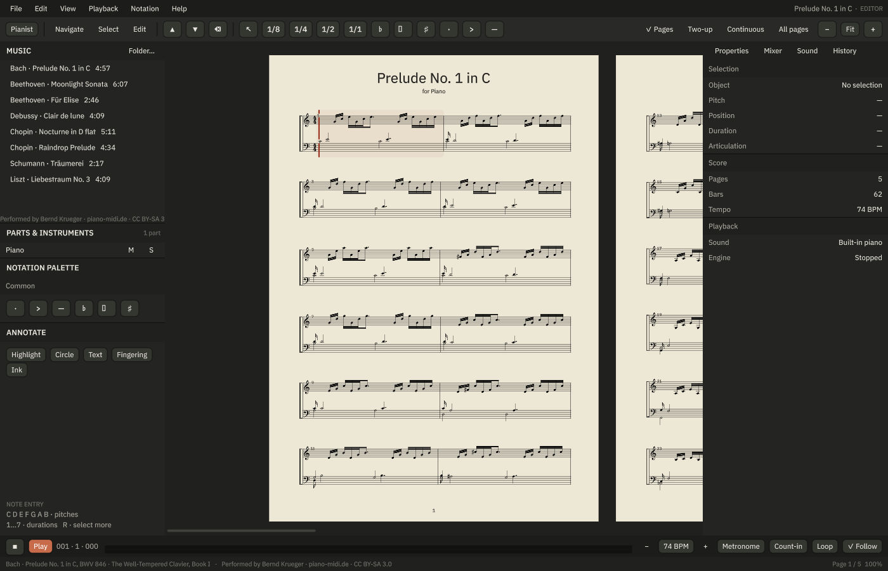
Task: Apply sharp accidental from top toolbar
Action: coord(426,29)
